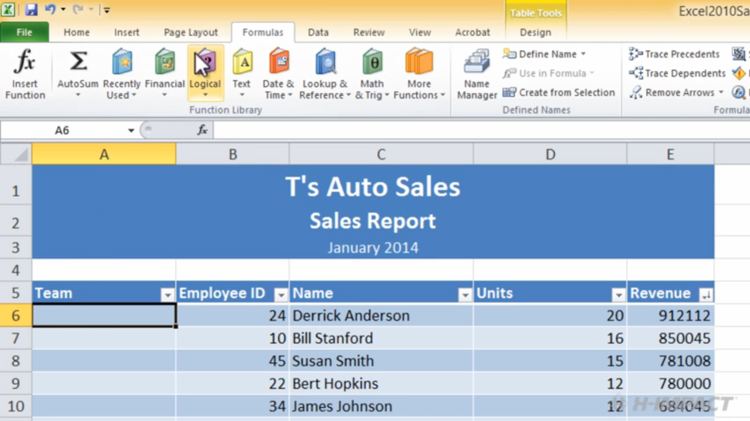This screenshot has height=421, width=750.
Task: Open the Employee ID filter dropdown
Action: click(281, 295)
